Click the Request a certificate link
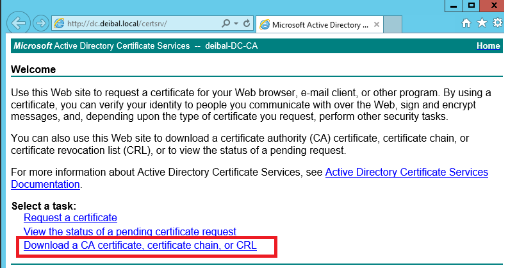517x268 pixels. (x=70, y=218)
